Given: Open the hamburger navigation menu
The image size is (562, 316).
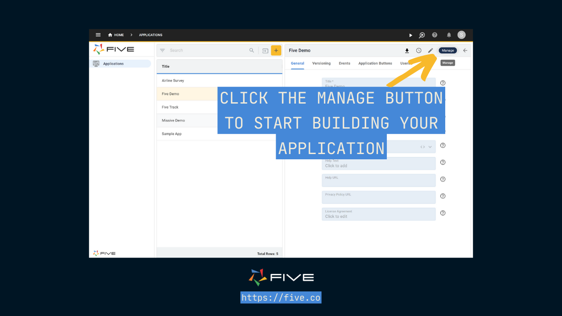Looking at the screenshot, I should point(98,35).
